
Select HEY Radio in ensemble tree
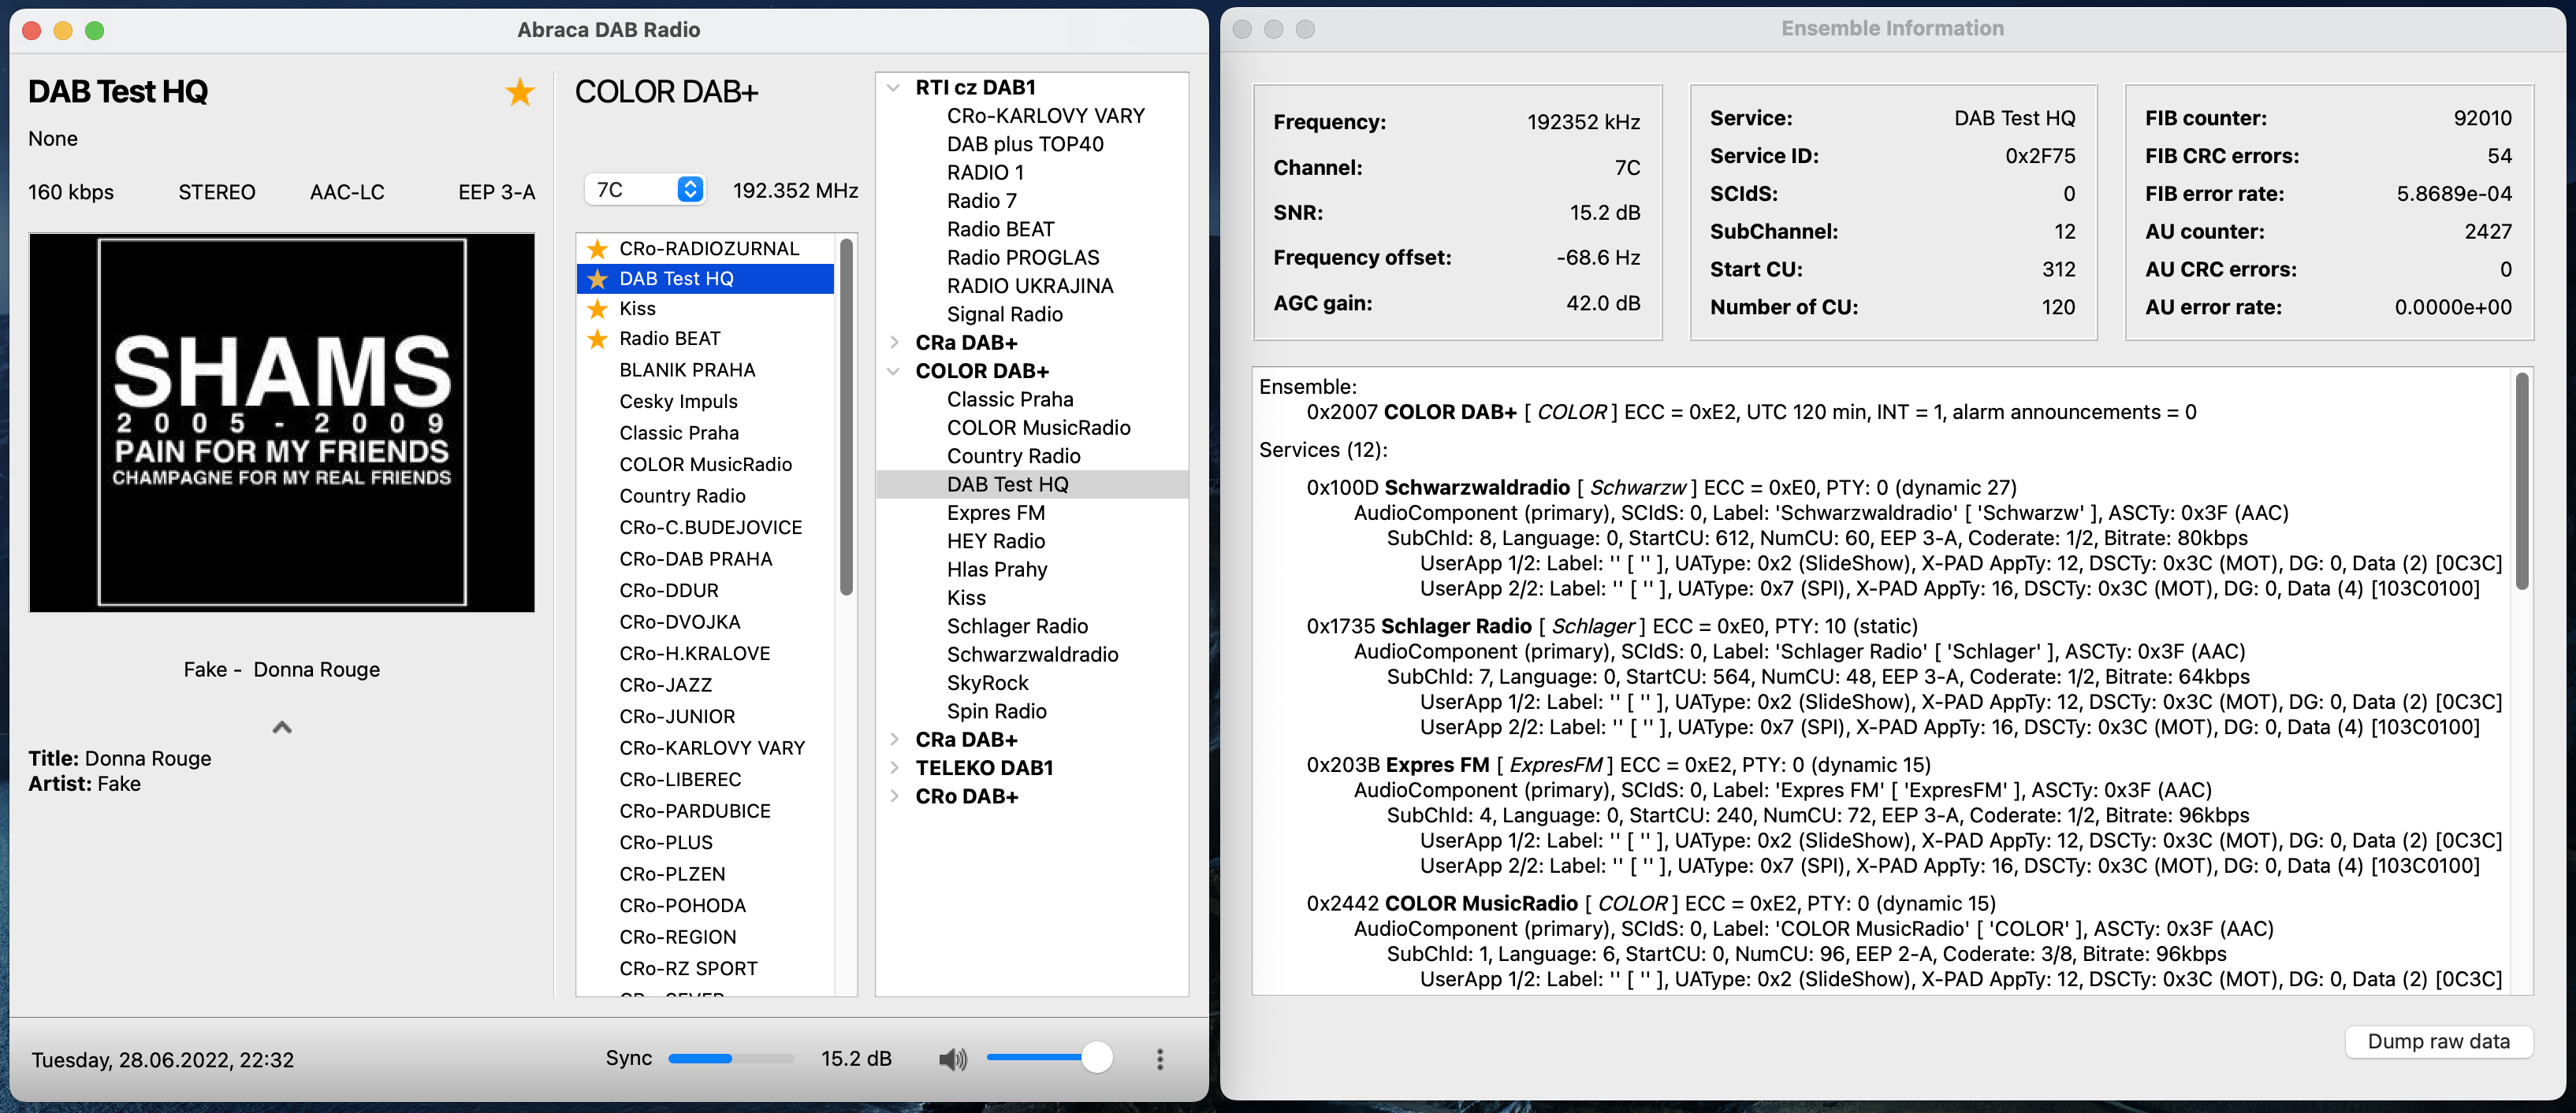click(x=995, y=540)
